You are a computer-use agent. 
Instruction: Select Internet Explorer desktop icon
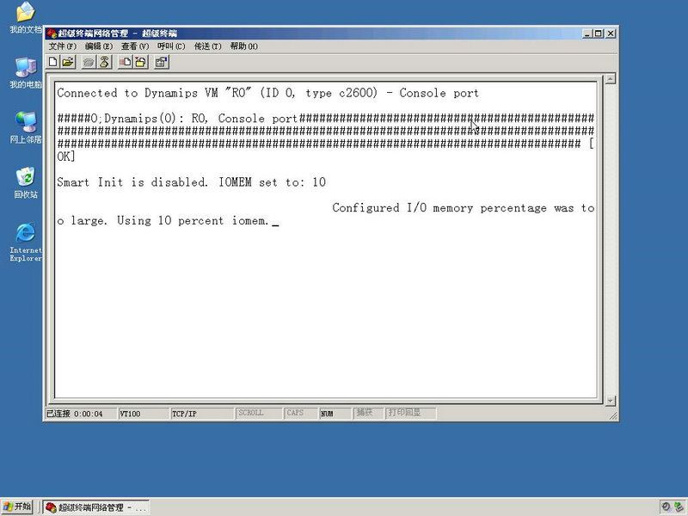[26, 243]
